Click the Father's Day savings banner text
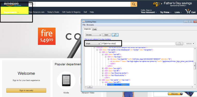The width and height of the screenshot is (197, 97). 178,3
